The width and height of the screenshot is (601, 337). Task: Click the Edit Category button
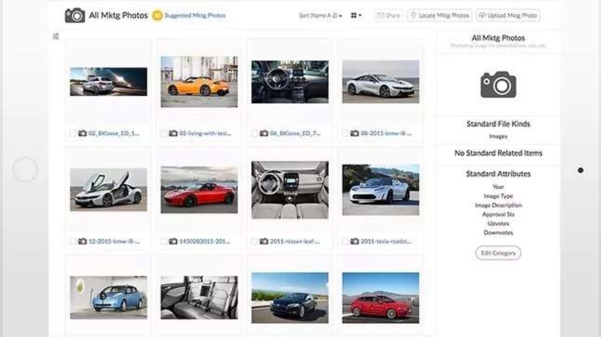pos(498,253)
